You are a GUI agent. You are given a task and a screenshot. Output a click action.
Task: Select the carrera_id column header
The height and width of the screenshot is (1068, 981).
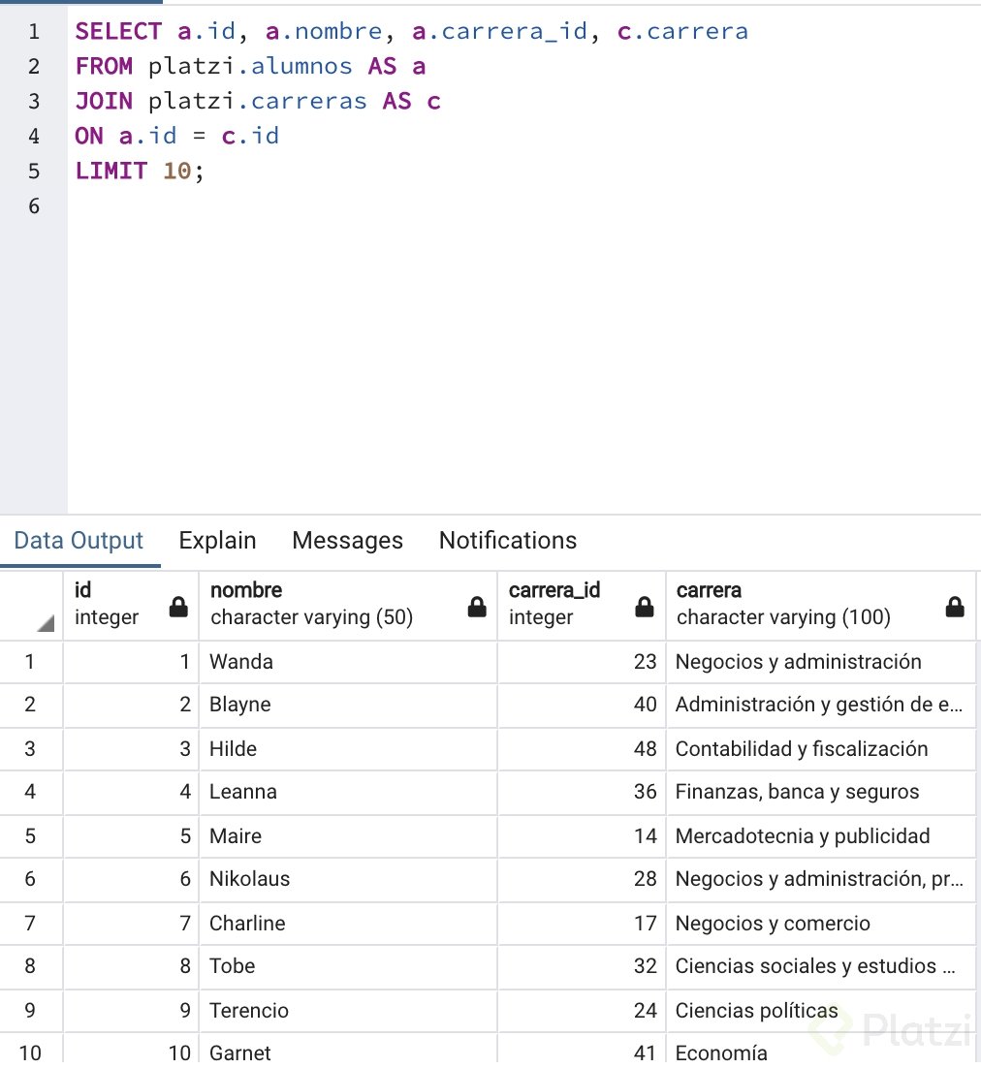point(562,604)
